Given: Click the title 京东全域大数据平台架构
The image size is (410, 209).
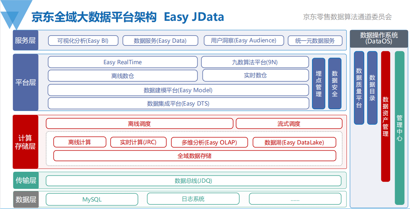Looking at the screenshot, I should (x=94, y=17).
